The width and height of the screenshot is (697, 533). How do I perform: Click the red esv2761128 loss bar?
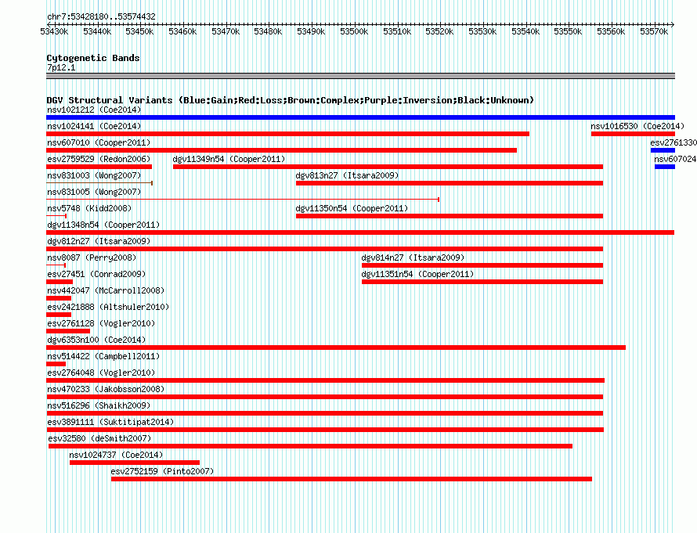pos(68,331)
